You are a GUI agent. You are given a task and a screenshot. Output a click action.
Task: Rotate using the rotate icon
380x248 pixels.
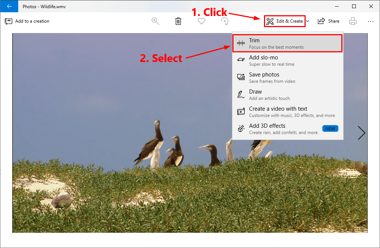[225, 21]
